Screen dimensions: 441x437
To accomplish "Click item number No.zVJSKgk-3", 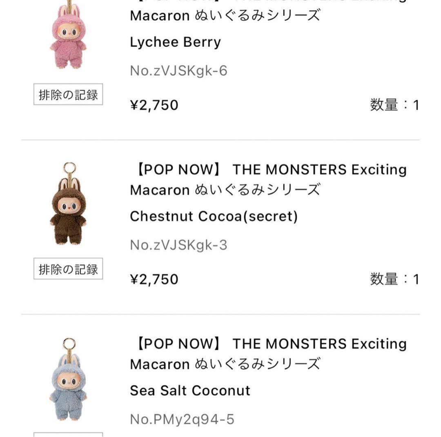I will coord(180,245).
